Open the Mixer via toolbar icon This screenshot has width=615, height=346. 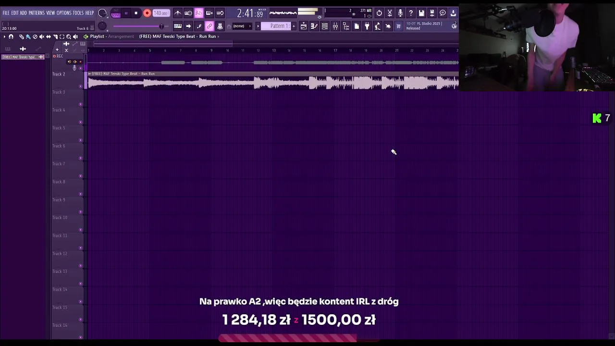tap(335, 26)
